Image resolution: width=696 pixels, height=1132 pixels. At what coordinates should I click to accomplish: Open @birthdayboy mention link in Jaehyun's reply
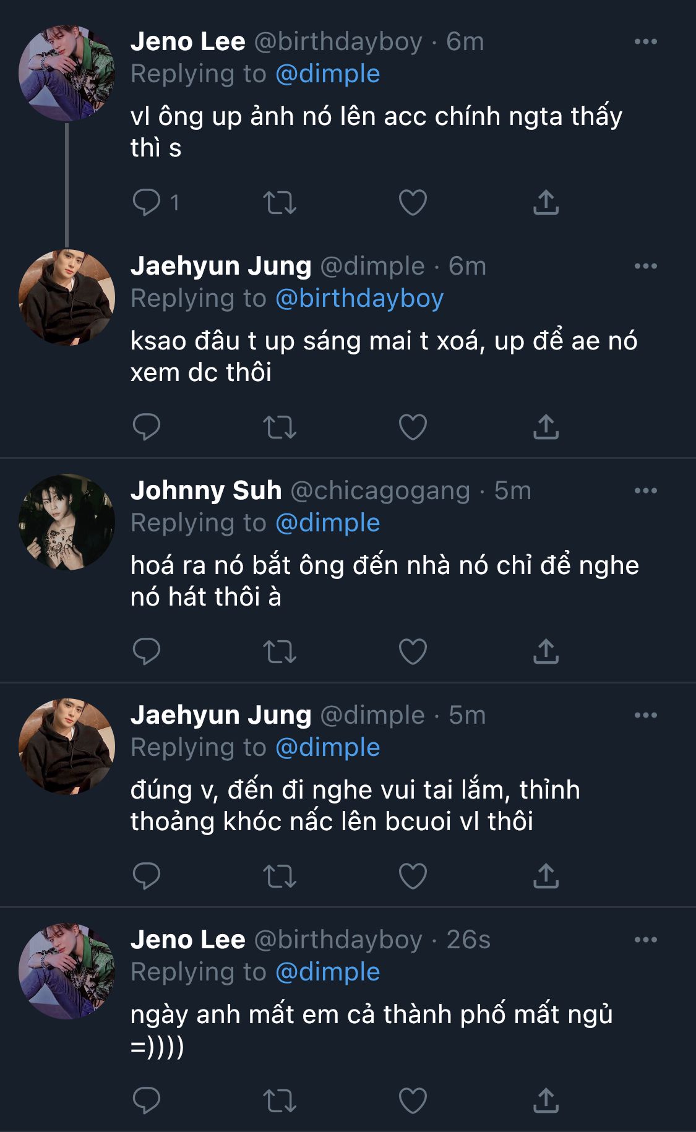tap(359, 298)
